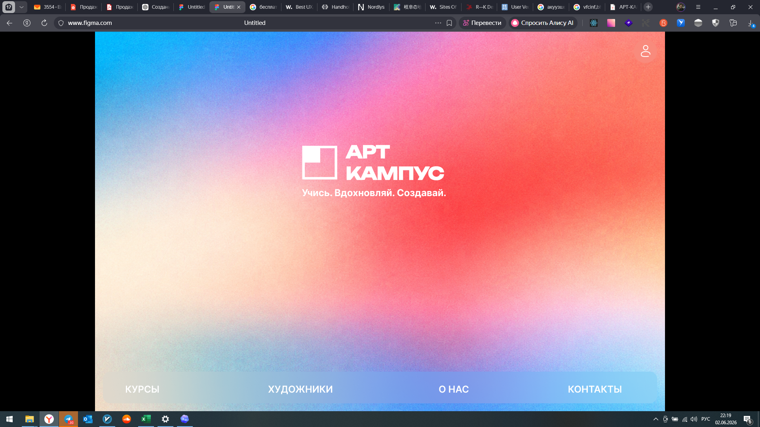Image resolution: width=760 pixels, height=427 pixels.
Task: Click the shield protection extension icon
Action: pos(715,23)
